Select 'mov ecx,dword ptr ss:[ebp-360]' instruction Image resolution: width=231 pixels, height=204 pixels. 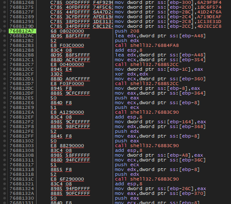pyautogui.click(x=160, y=79)
